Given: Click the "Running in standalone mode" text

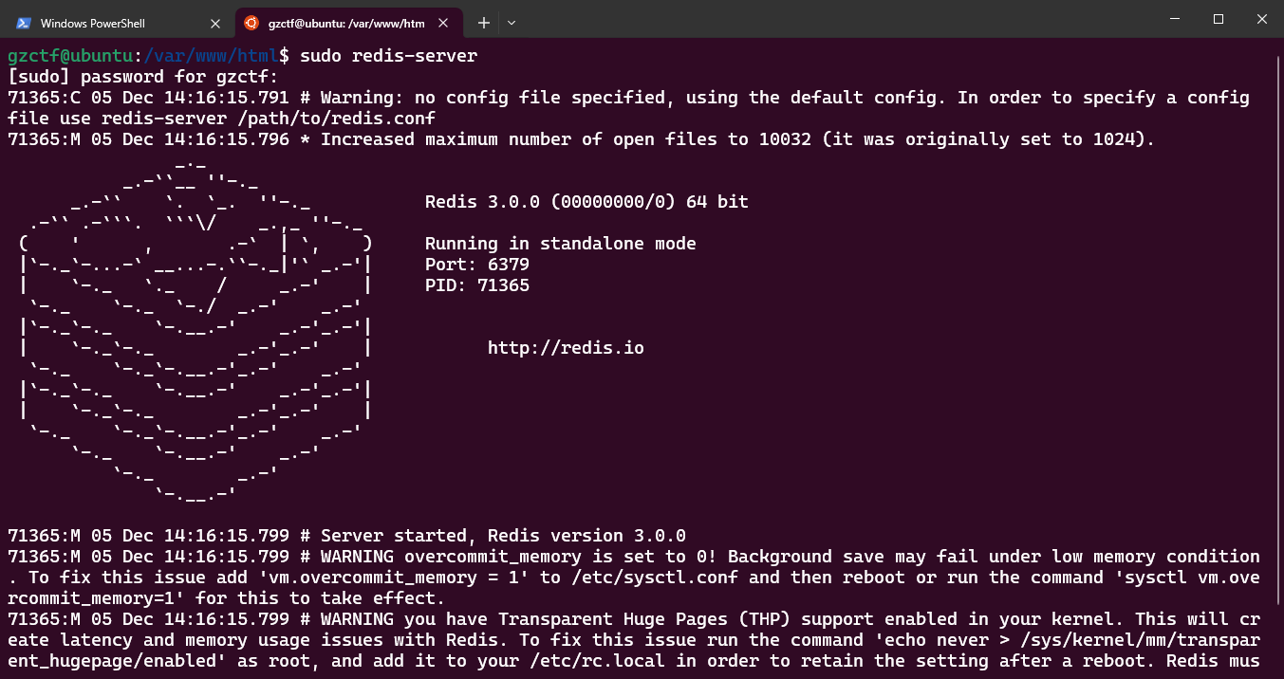Looking at the screenshot, I should click(560, 244).
